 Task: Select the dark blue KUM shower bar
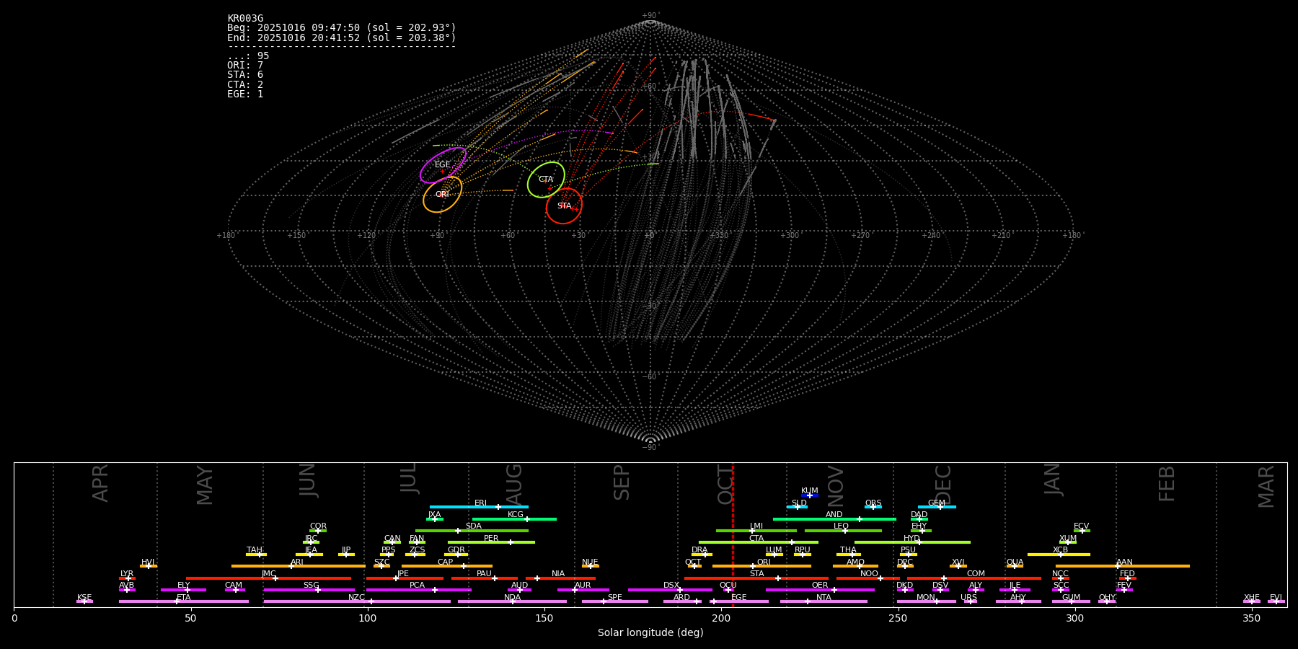click(x=810, y=495)
